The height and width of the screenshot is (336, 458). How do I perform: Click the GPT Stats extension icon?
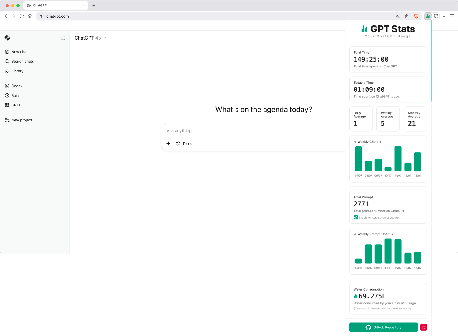pyautogui.click(x=428, y=16)
